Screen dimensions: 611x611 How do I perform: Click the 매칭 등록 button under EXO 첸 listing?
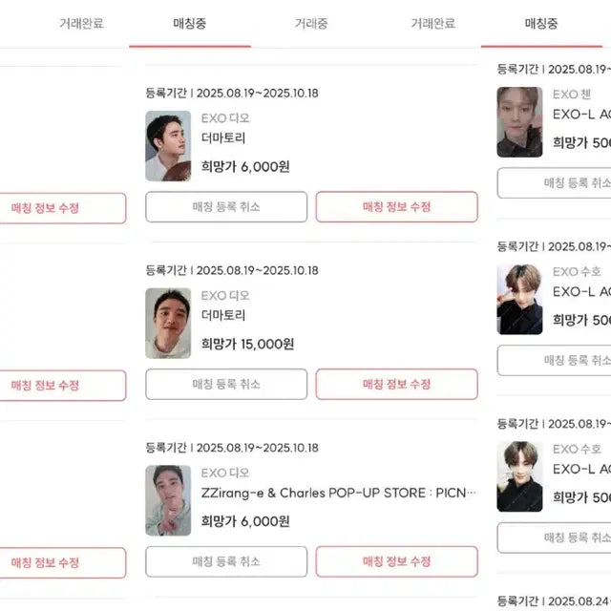tap(555, 183)
